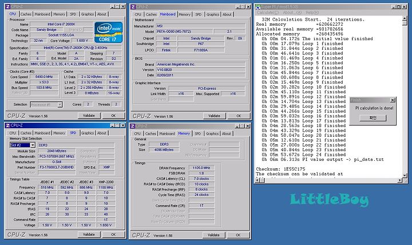Click the Intel Core i7 inside logo
Viewport: 412px width, 245px height.
(108, 32)
